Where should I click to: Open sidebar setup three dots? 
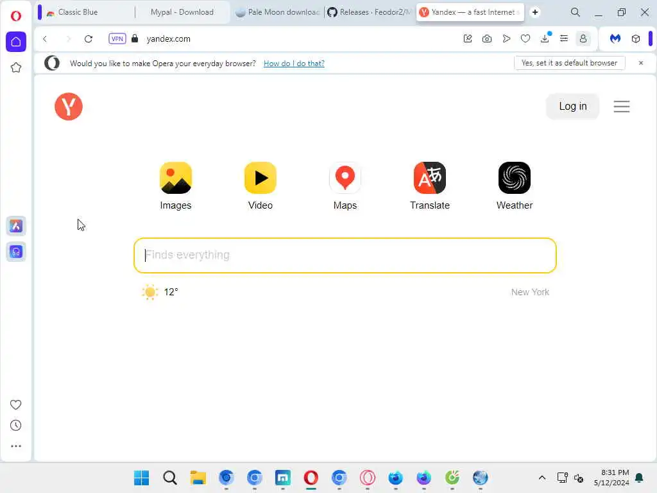16,446
